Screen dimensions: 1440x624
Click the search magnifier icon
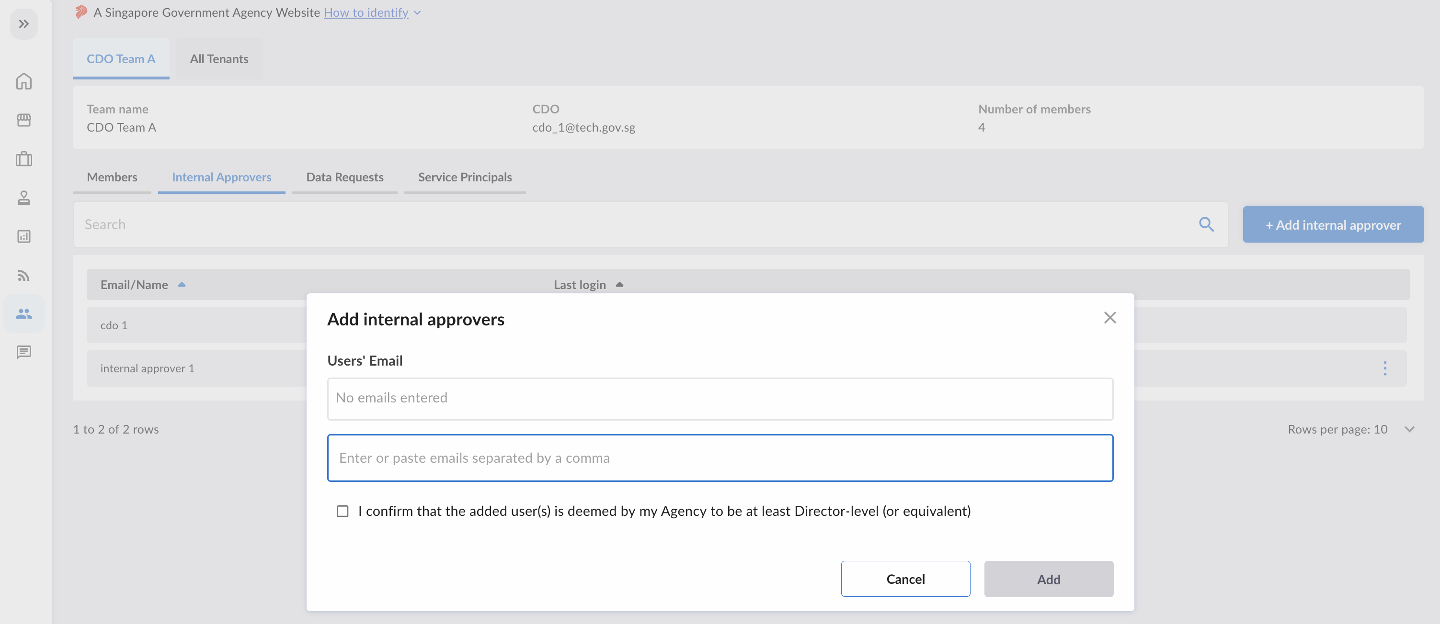tap(1206, 224)
